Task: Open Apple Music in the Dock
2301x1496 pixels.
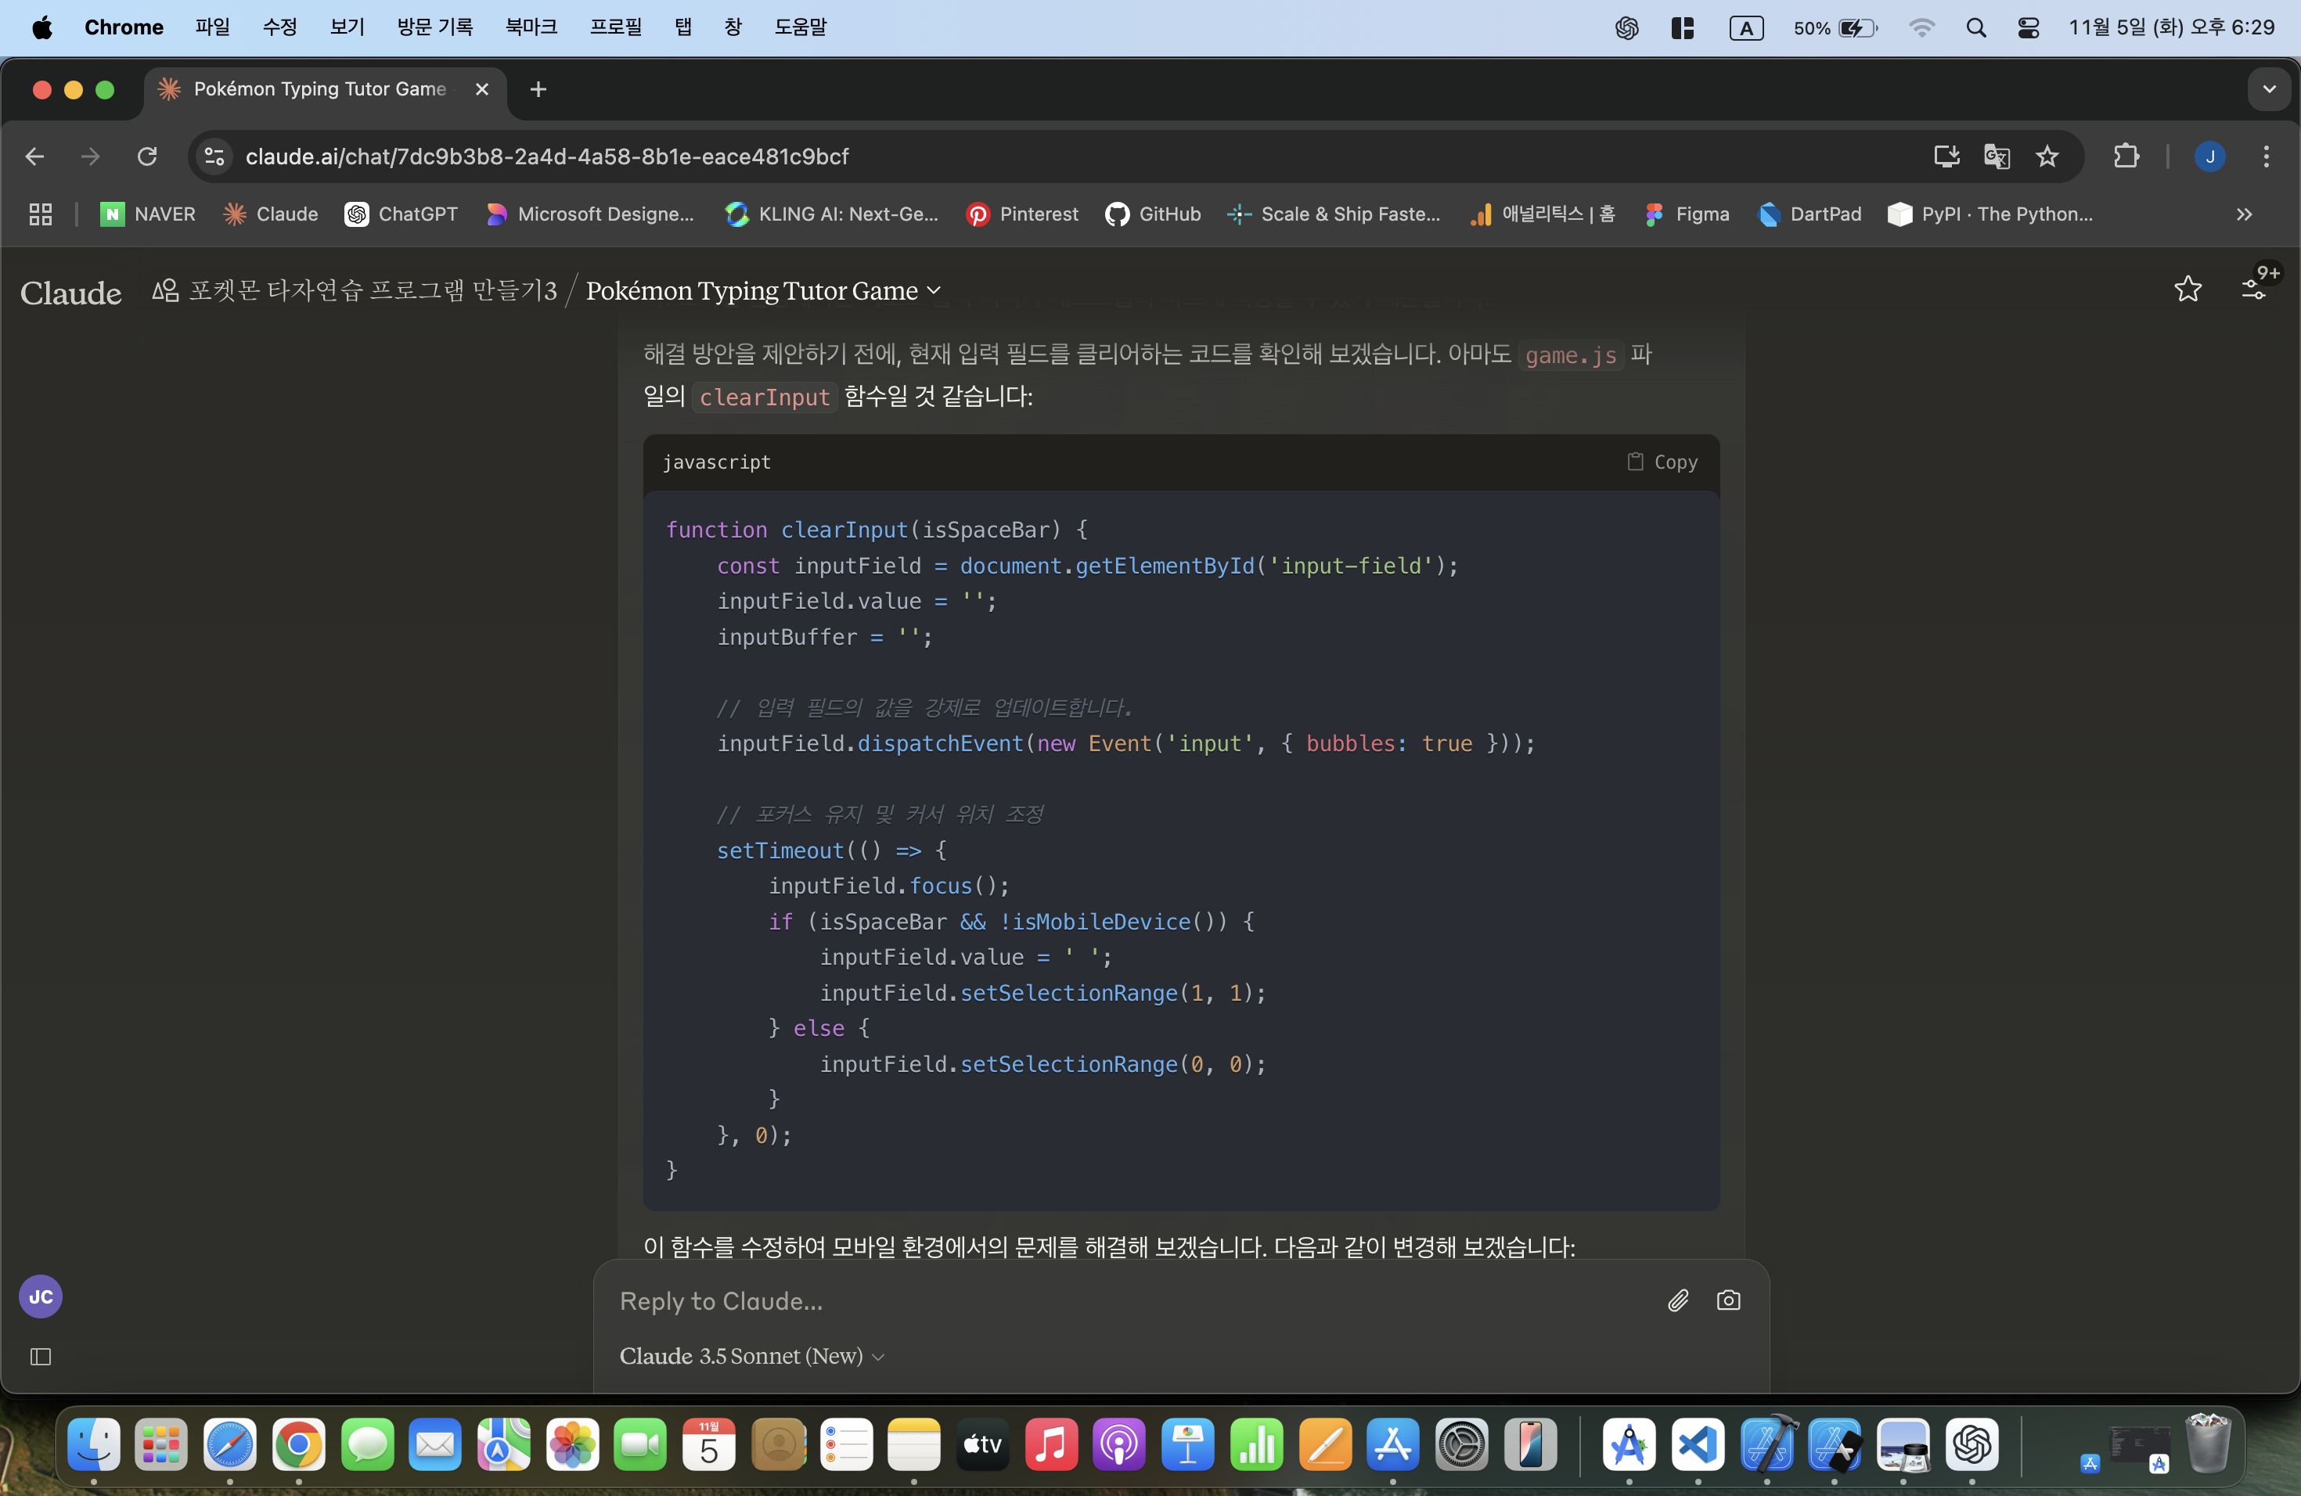Action: point(1051,1444)
